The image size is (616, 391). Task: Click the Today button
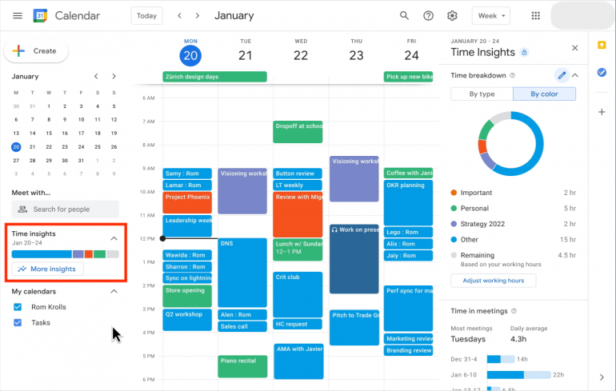146,16
